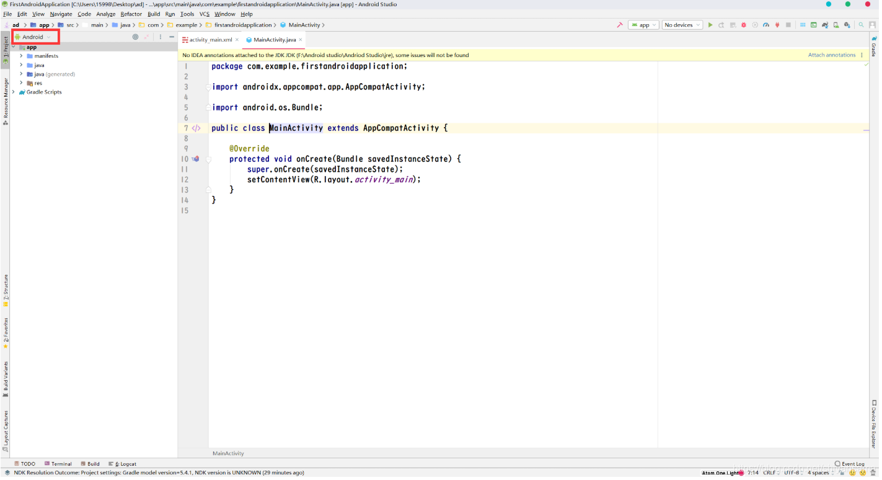Screen dimensions: 882x480
Task: Toggle the Resource Manager side panel
Action: pos(6,102)
